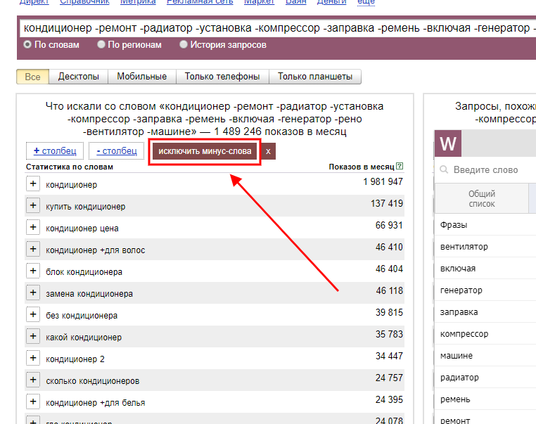Expand plus for сколько кондиционеров
The width and height of the screenshot is (536, 424).
pyautogui.click(x=33, y=380)
